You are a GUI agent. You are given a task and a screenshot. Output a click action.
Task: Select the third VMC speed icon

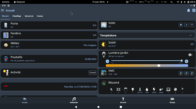click(x=192, y=73)
